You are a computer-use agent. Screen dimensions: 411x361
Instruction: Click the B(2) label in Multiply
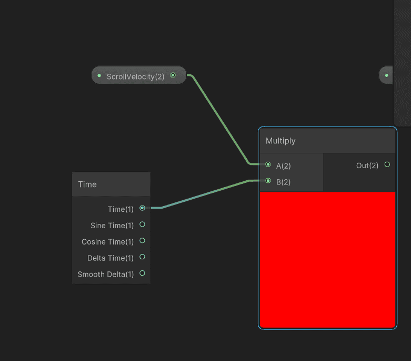pos(283,182)
